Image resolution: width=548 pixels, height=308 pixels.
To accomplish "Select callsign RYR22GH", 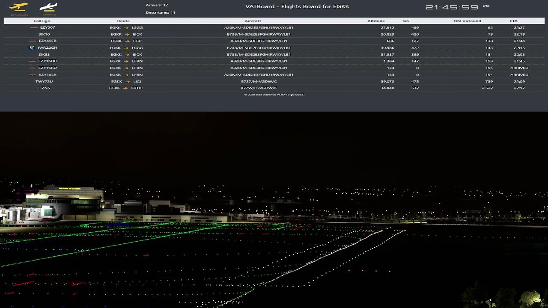I will (x=48, y=48).
